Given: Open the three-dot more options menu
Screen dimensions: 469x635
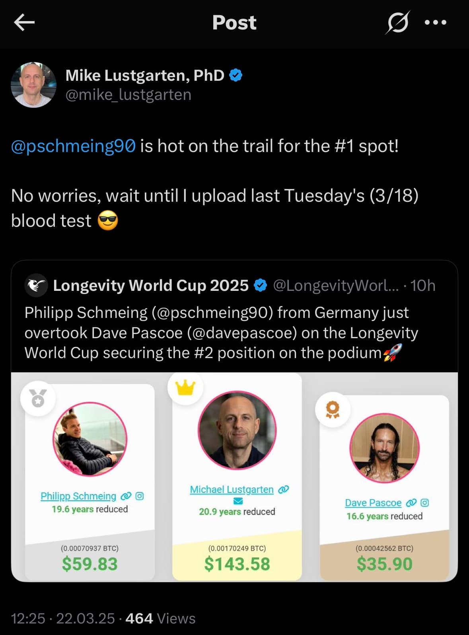Looking at the screenshot, I should point(436,23).
